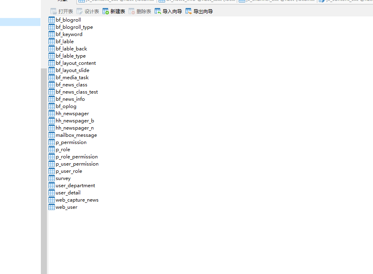
Task: Select the mailbox_message table icon
Action: [52, 135]
